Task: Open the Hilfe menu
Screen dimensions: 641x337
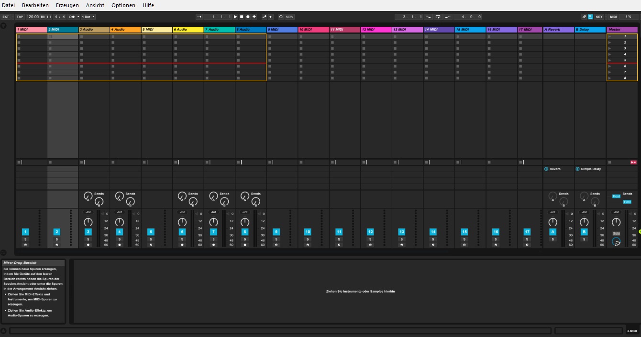Action: (x=148, y=5)
